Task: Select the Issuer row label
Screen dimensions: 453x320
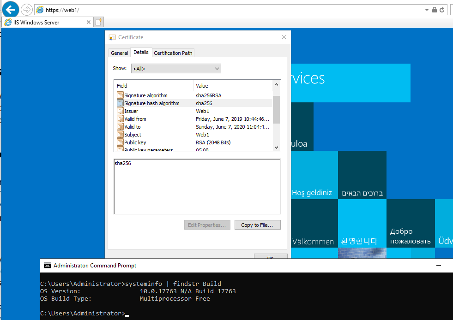Action: pos(131,111)
